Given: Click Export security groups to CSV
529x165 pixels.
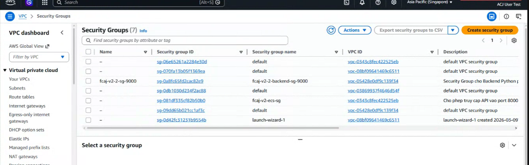Looking at the screenshot, I should (411, 30).
